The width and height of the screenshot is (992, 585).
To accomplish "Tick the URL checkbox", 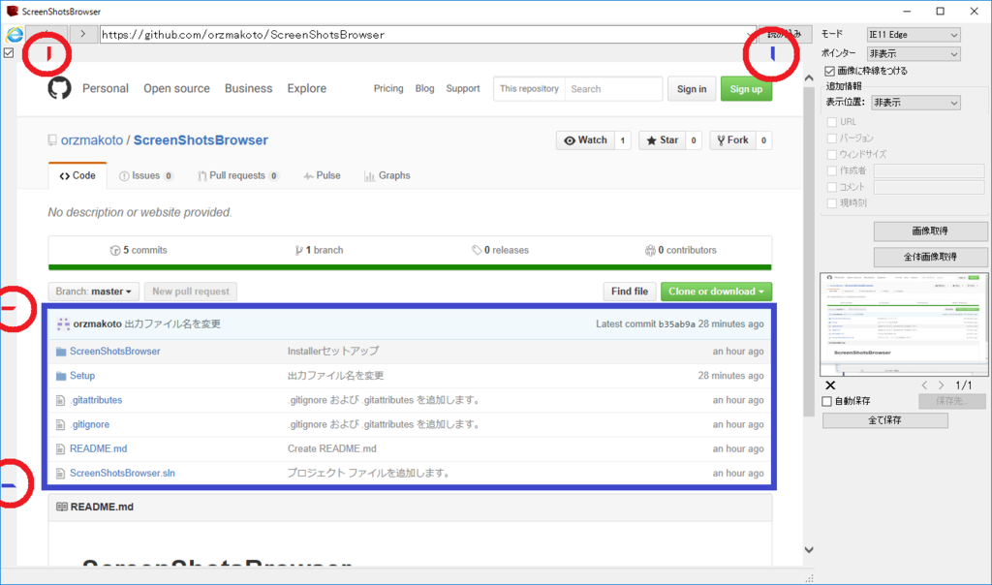I will point(832,122).
